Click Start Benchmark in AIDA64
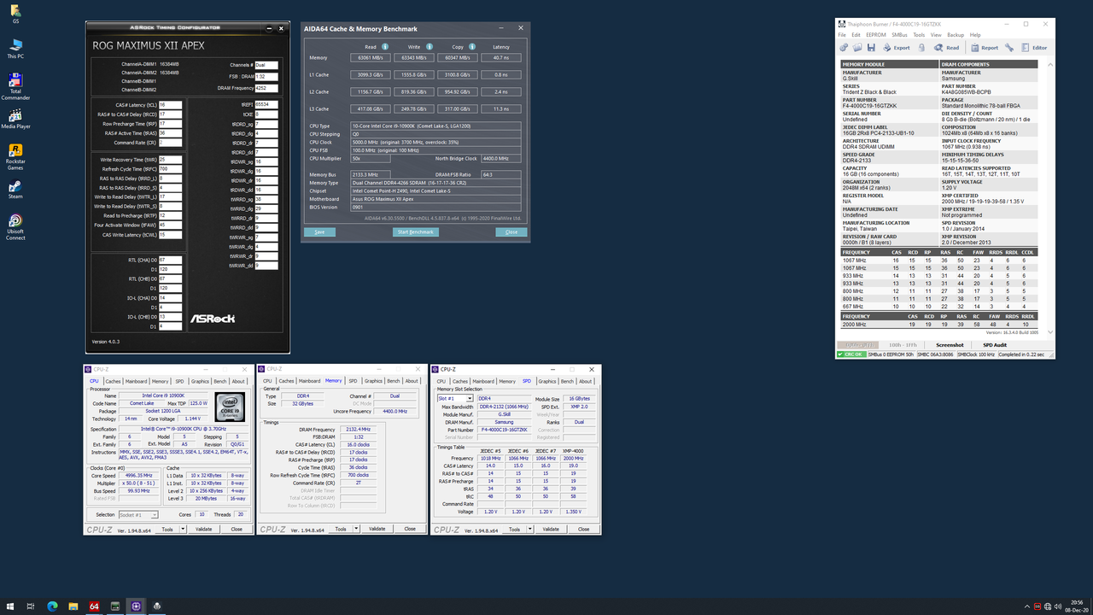 [415, 232]
